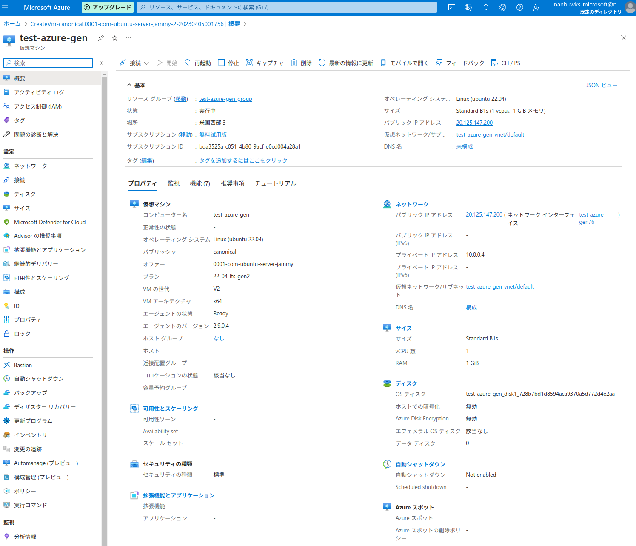
Task: Open JSON ビュー link
Action: 602,85
